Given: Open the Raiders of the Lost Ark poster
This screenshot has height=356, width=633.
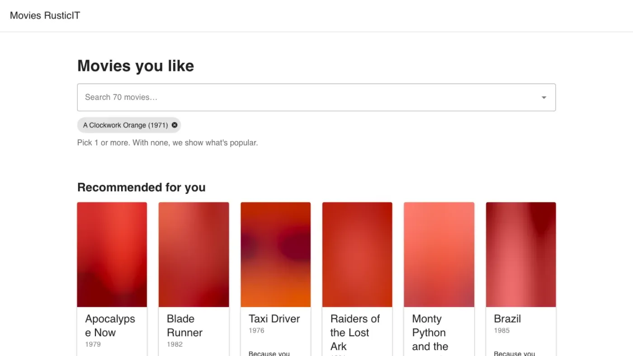Looking at the screenshot, I should (357, 255).
